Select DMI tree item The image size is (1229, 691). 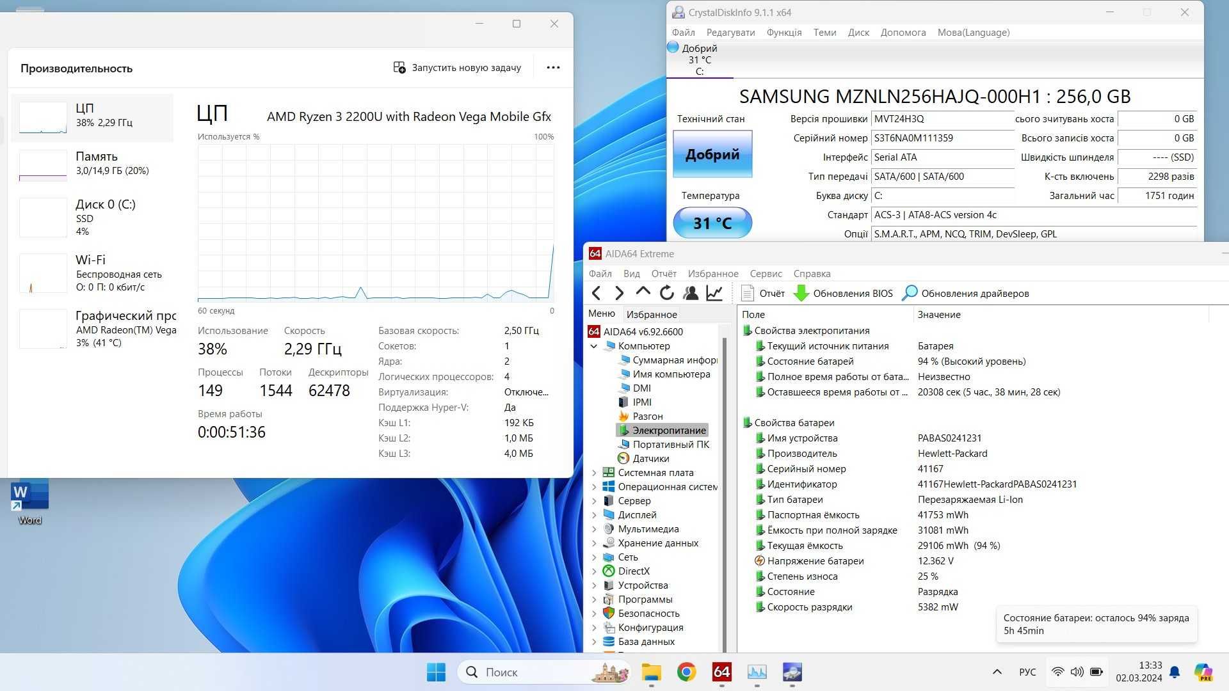634,388
